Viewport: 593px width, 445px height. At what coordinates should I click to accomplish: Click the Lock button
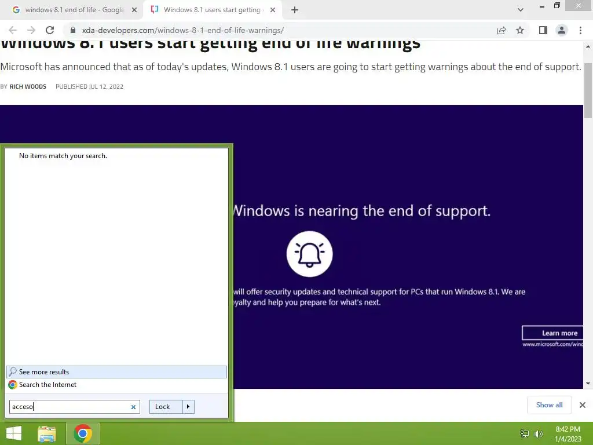click(166, 407)
